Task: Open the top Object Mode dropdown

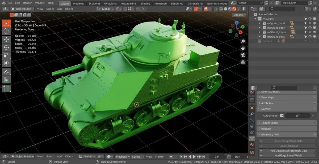Action: [22, 9]
